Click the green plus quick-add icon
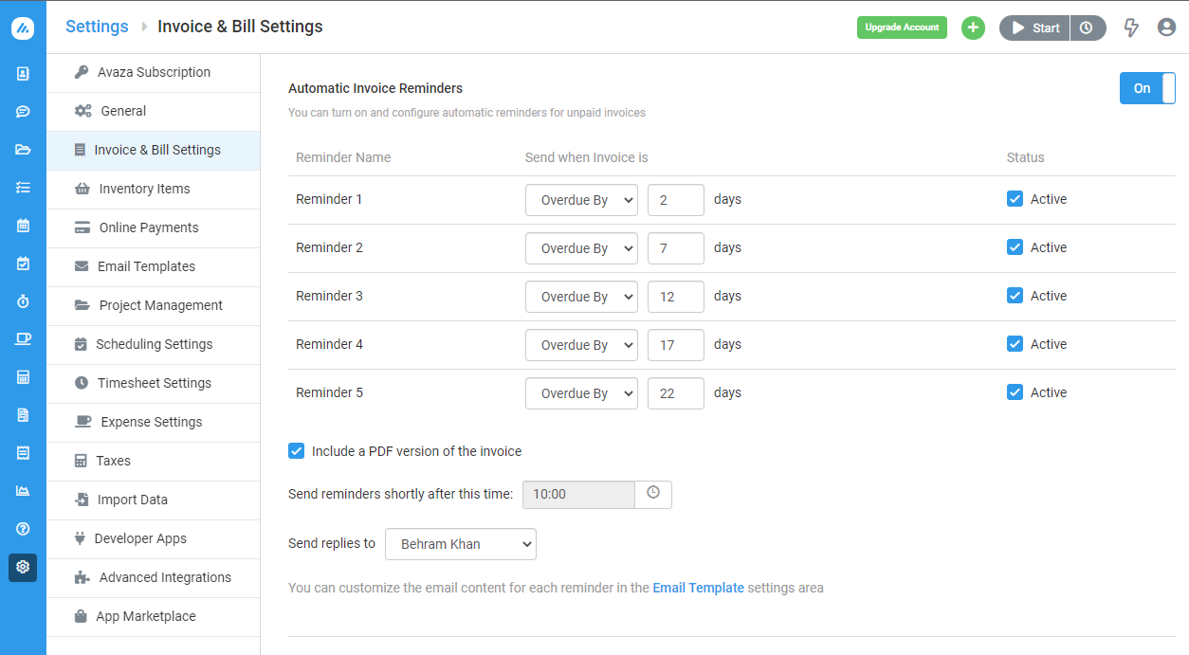The image size is (1189, 655). [973, 27]
